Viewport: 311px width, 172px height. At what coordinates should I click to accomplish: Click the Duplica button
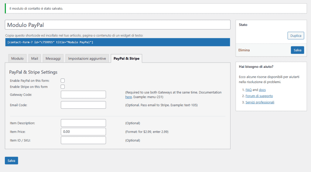296,36
